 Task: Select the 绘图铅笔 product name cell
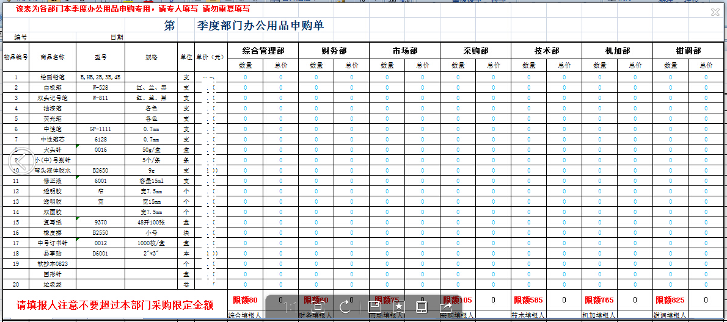tap(52, 77)
